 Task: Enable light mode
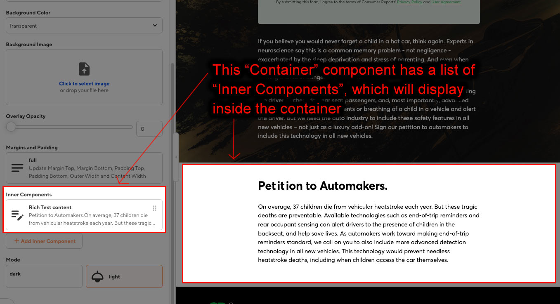point(124,276)
